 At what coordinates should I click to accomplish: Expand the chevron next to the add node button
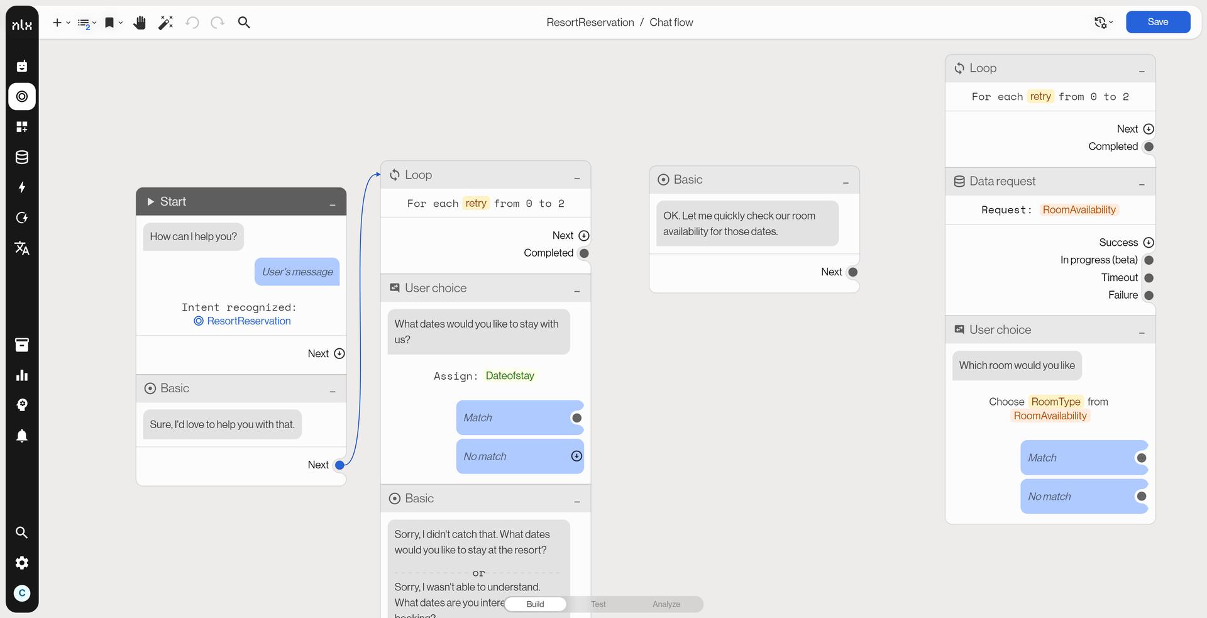68,23
